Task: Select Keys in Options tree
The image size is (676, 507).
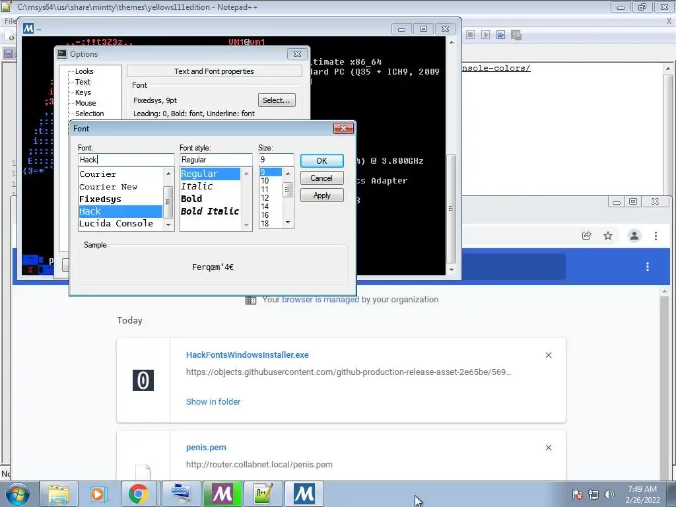Action: click(x=83, y=92)
